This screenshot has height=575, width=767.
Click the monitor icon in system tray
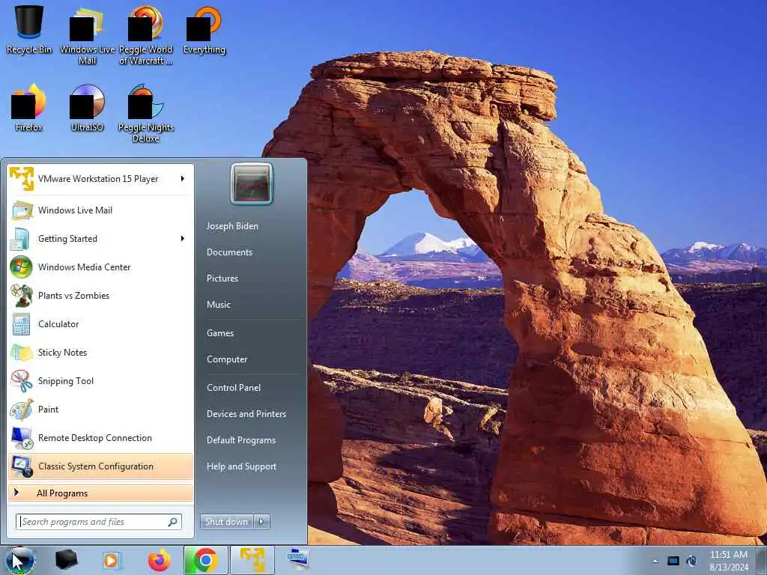(x=673, y=561)
